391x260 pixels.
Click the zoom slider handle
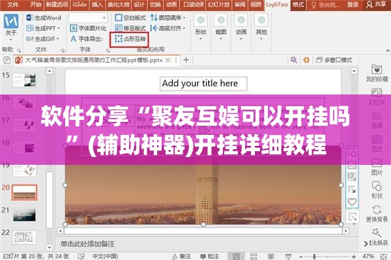pos(315,256)
